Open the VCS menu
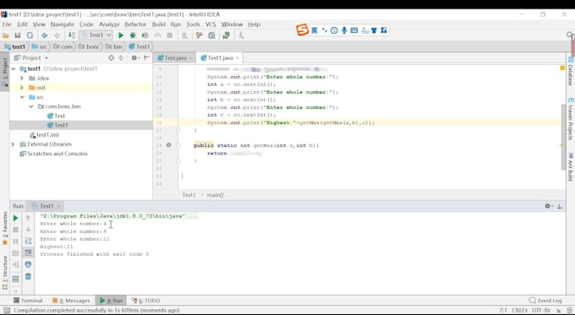Viewport: 575px width, 315px height. pyautogui.click(x=211, y=24)
